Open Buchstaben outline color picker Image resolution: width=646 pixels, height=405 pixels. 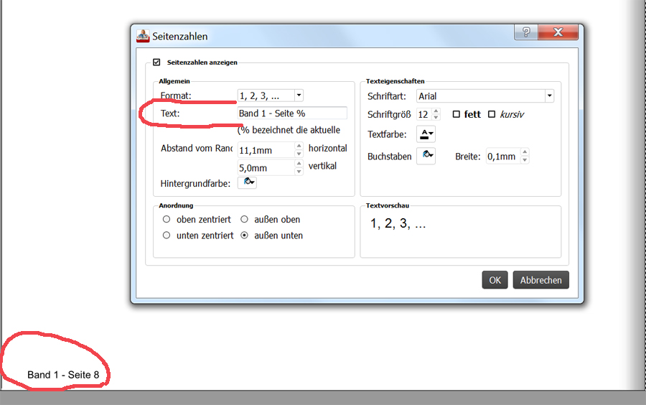[426, 156]
